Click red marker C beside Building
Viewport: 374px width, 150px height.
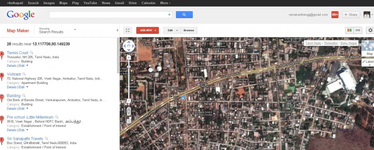[2, 98]
